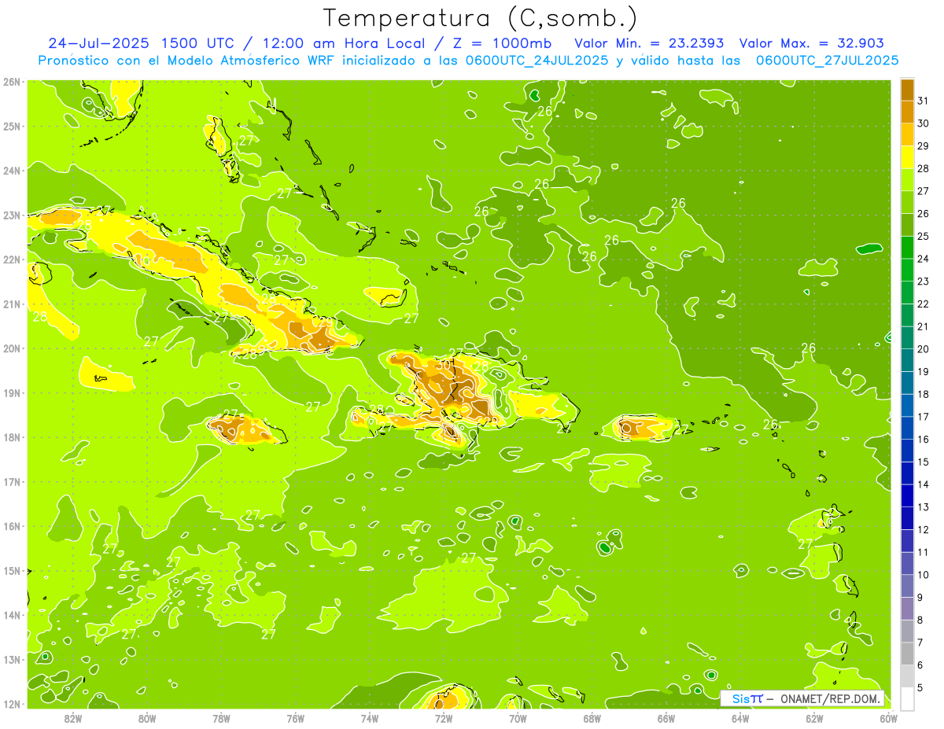Click the 15N latitude label
Image resolution: width=944 pixels, height=729 pixels.
(x=12, y=570)
